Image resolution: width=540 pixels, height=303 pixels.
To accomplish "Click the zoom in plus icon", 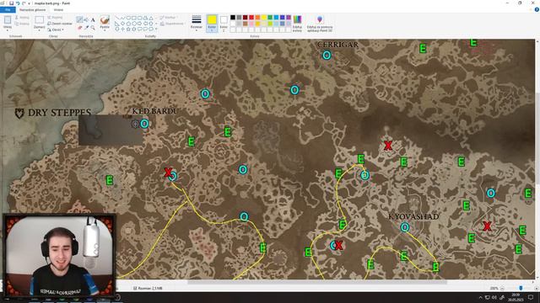I will point(536,288).
